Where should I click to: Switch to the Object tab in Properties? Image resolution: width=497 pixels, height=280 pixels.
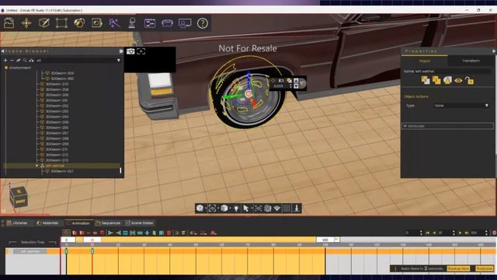pyautogui.click(x=425, y=61)
